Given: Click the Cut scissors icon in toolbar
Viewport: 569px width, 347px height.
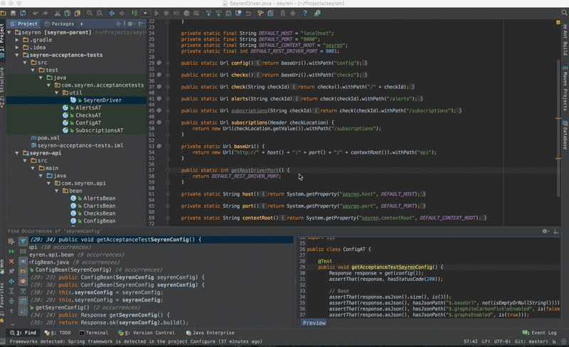Looking at the screenshot, I should [58, 13].
